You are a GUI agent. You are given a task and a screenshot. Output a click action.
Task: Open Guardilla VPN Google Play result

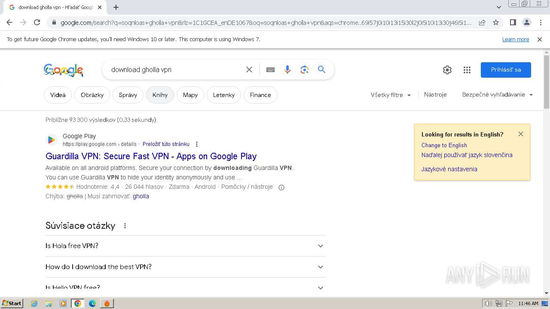pos(151,156)
